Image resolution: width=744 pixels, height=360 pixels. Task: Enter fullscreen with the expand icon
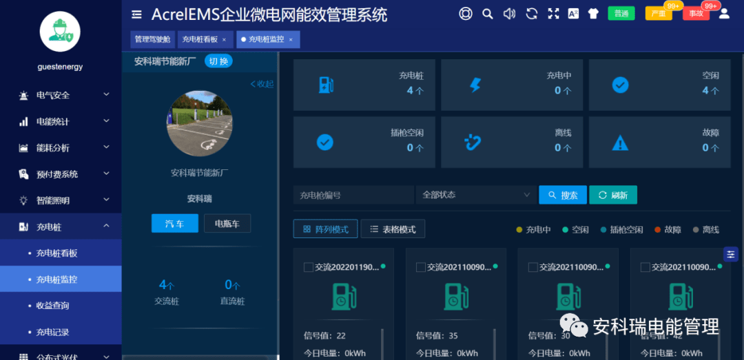tap(553, 14)
